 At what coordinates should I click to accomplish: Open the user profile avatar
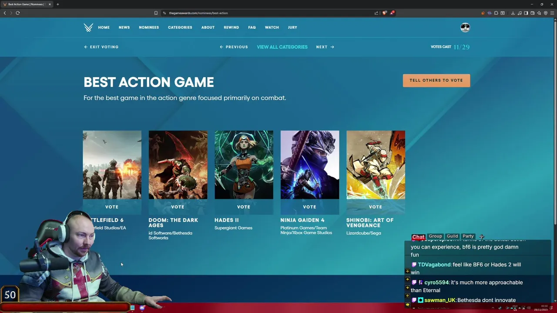click(465, 27)
